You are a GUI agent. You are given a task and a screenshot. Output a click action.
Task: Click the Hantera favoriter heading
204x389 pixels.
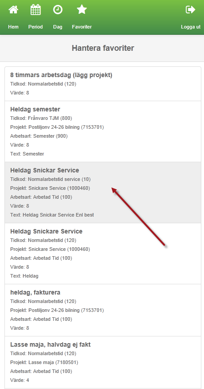pyautogui.click(x=103, y=48)
